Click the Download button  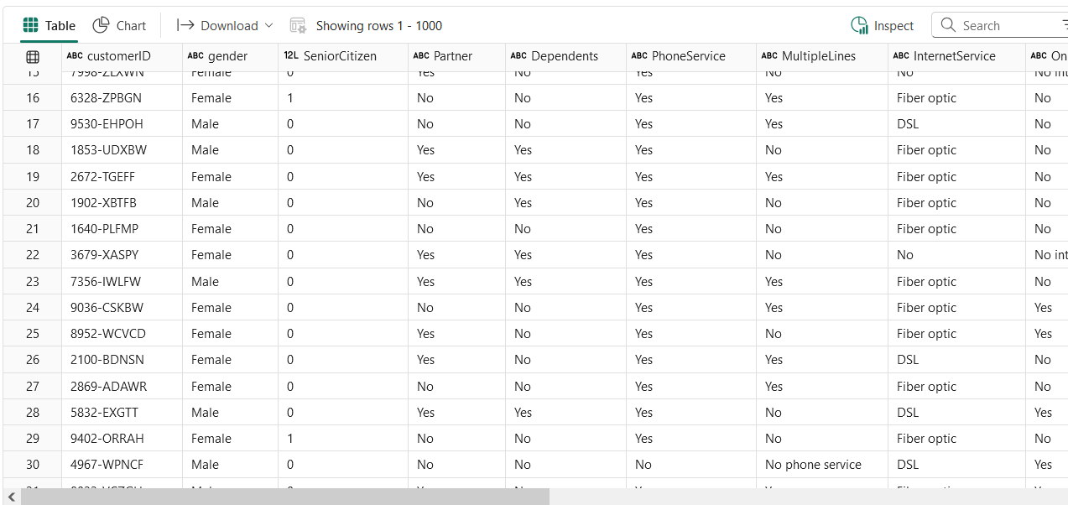coord(224,25)
